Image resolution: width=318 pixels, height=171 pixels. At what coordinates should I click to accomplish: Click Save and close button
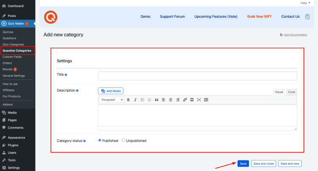pos(263,163)
